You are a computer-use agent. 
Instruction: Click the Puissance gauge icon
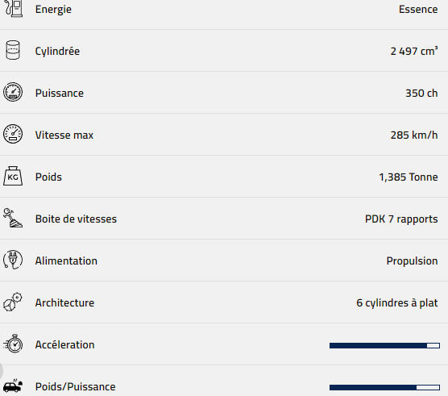(13, 92)
